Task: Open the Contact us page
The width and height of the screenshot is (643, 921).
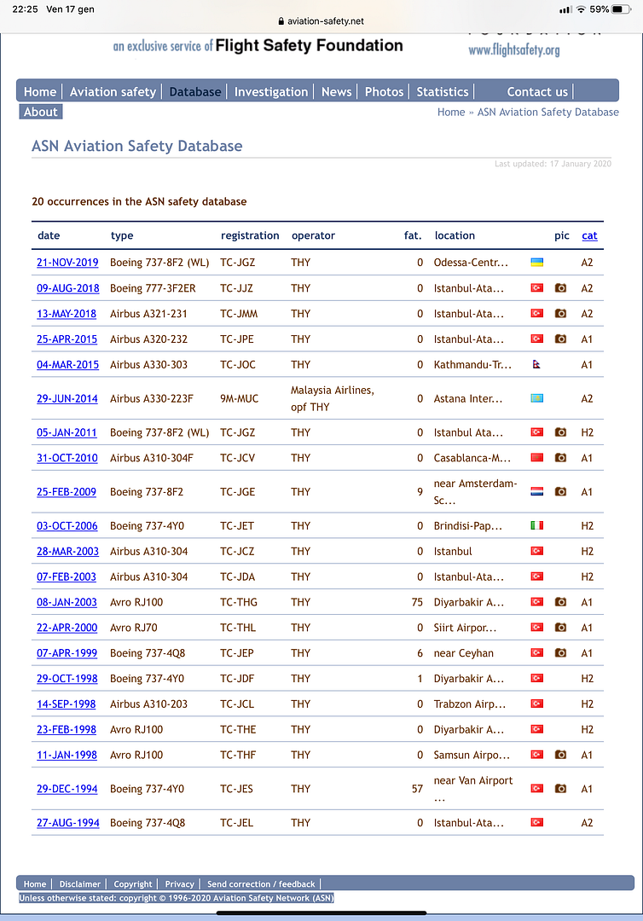Action: (x=537, y=91)
